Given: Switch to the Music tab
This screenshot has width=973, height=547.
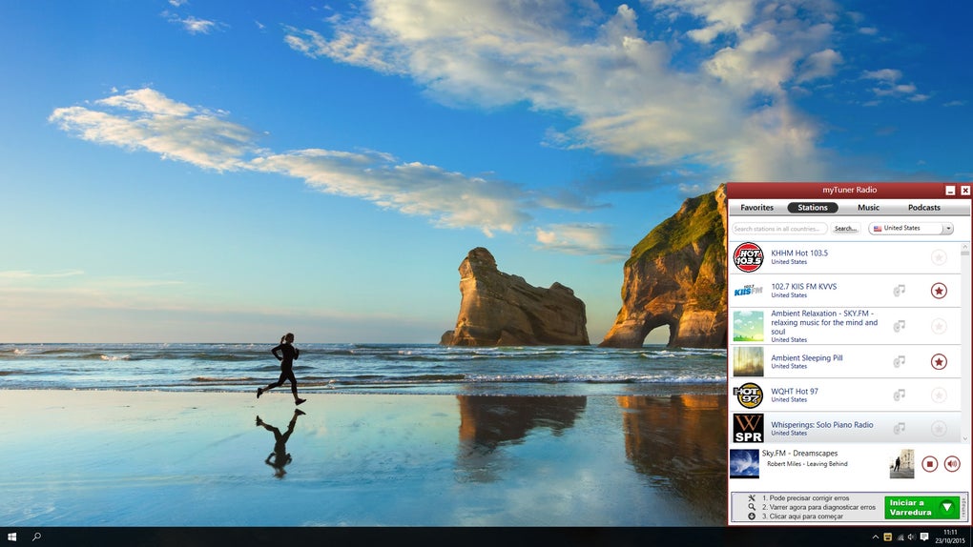Looking at the screenshot, I should [x=868, y=208].
